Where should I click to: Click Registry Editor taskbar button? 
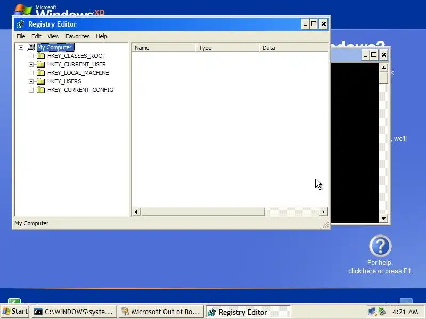click(248, 312)
